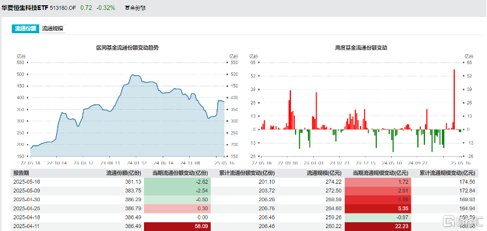
Task: Click the 华夏恒生科技ETF fund name
Action: (25, 8)
